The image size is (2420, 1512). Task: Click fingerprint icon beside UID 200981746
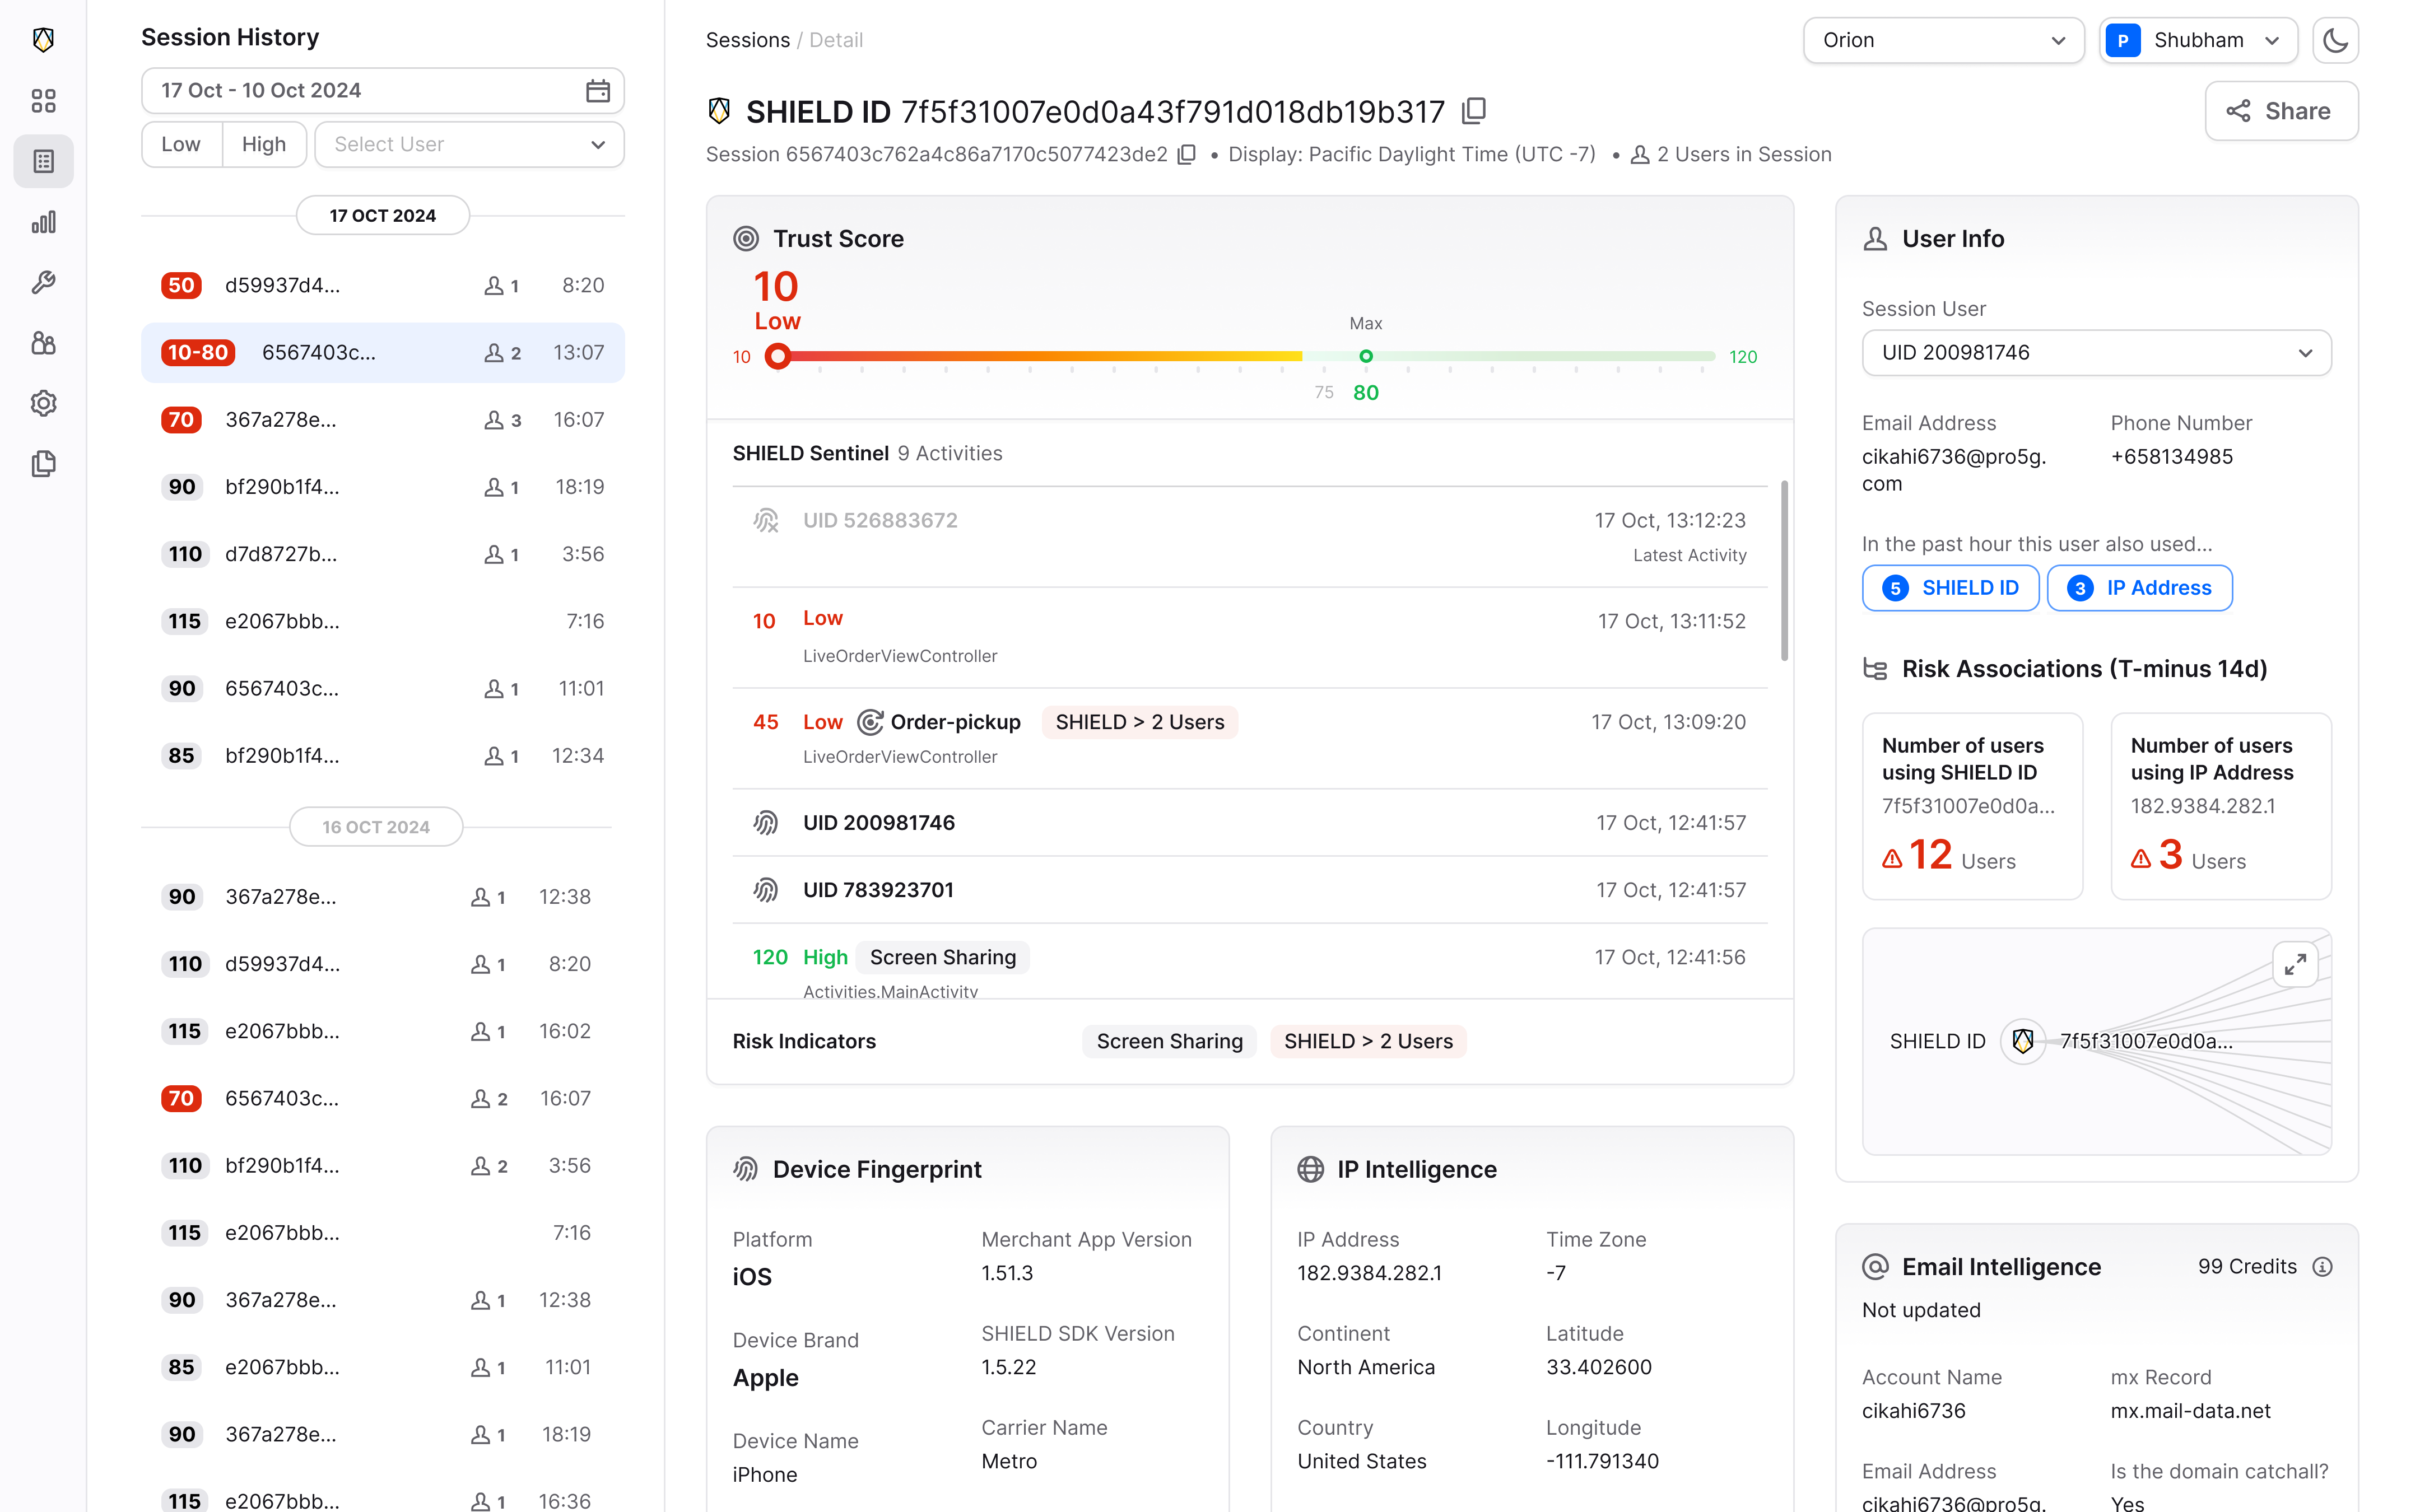pos(766,823)
